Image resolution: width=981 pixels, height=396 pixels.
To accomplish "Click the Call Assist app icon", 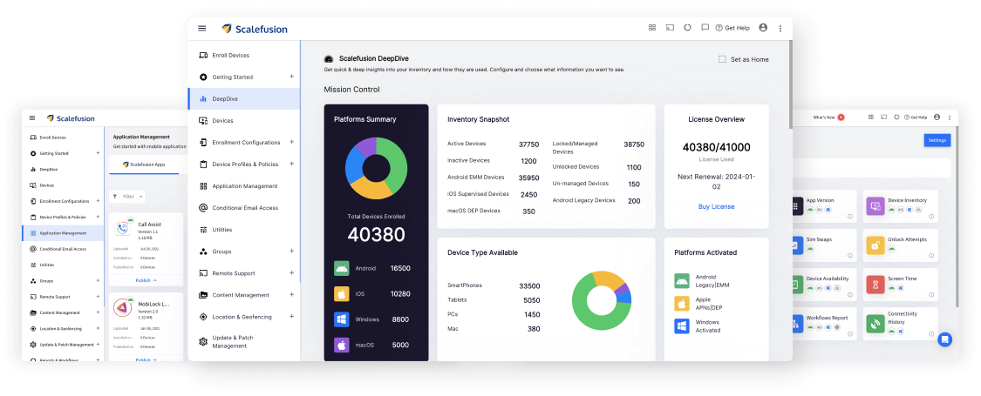I will (123, 228).
